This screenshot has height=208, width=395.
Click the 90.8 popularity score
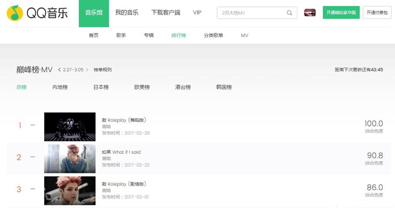click(x=375, y=155)
